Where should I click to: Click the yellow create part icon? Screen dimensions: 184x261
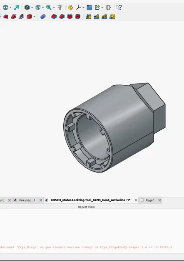coord(71,8)
